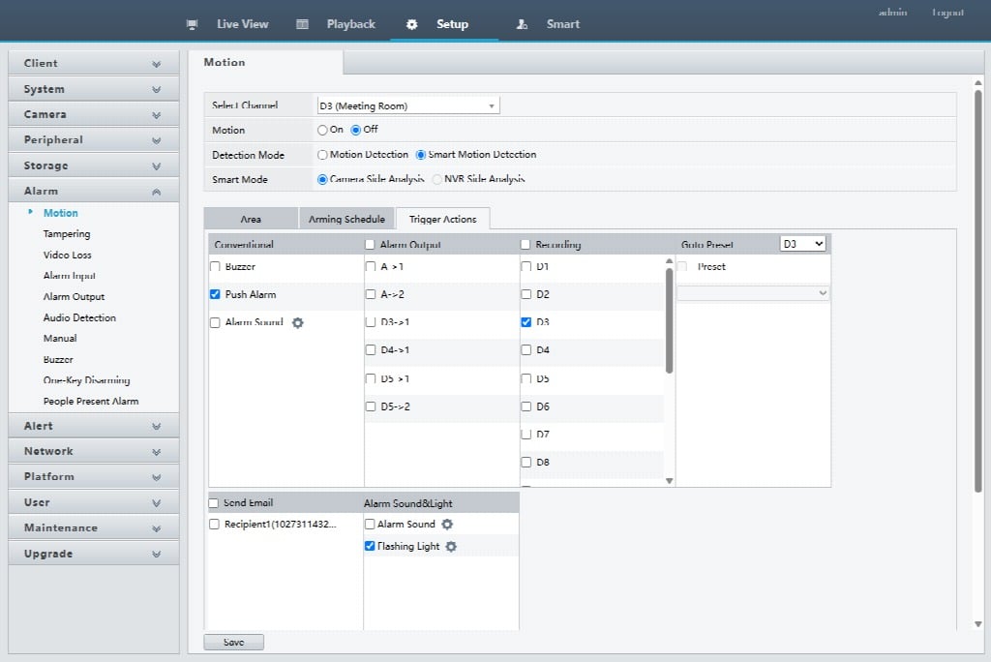The width and height of the screenshot is (991, 662).
Task: Click the recording list scrollbar thumb
Action: click(x=670, y=320)
